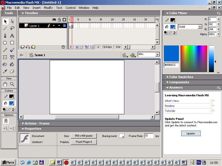
Task: Select the Arrow tool
Action: 5,22
